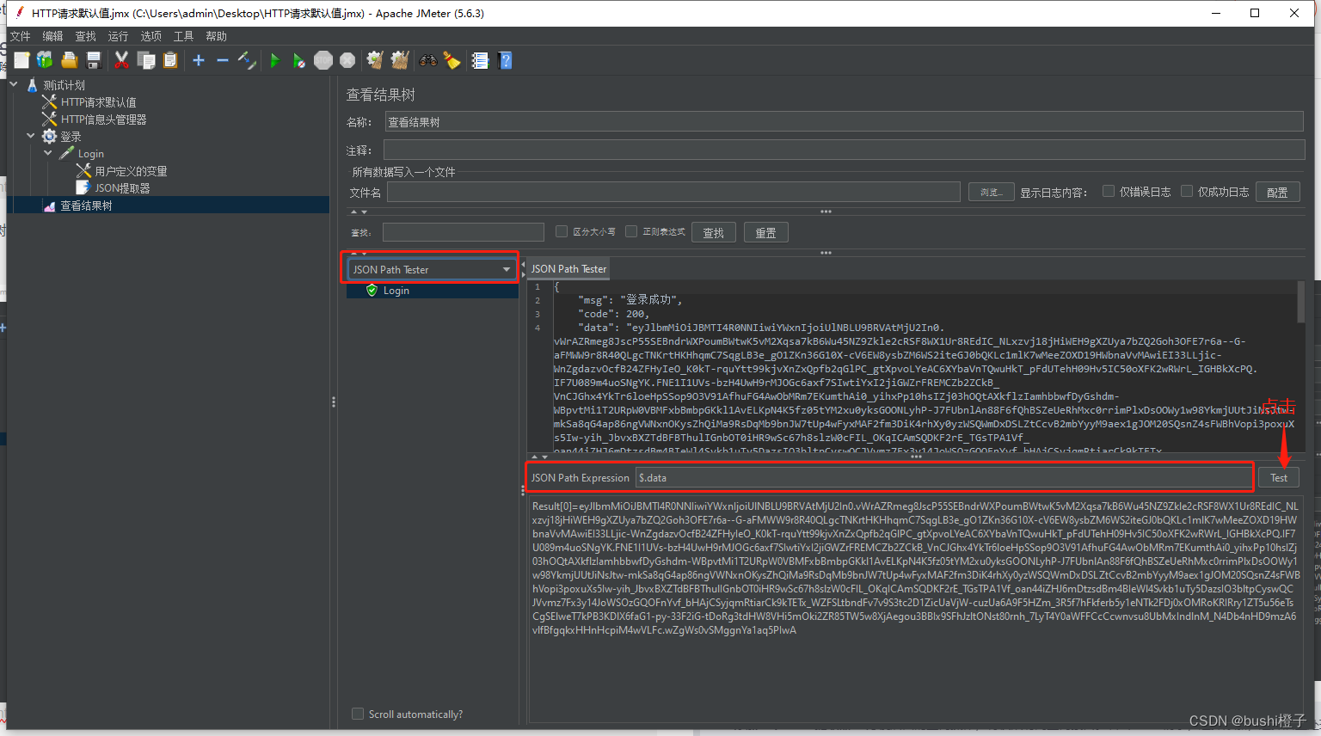Open the Templates toolbar icon
Screen dimensions: 1321x736
coord(45,60)
